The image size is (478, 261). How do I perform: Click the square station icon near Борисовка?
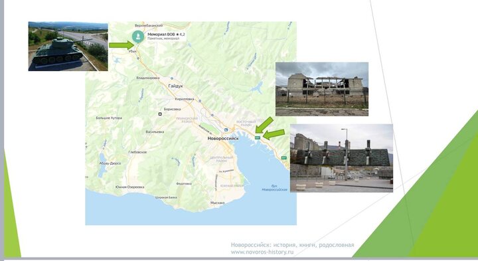(x=160, y=114)
